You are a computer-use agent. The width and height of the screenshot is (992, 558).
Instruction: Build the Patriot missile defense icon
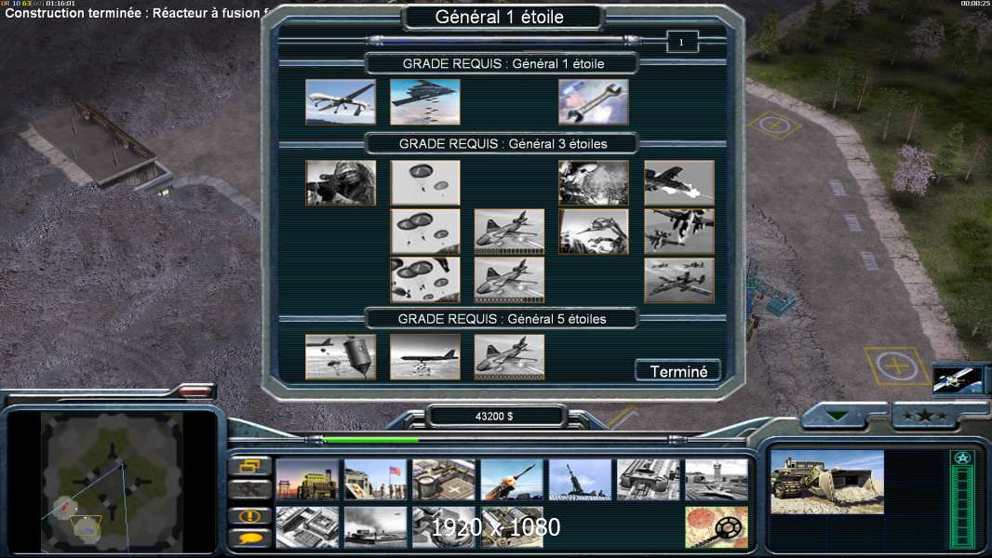pos(512,480)
